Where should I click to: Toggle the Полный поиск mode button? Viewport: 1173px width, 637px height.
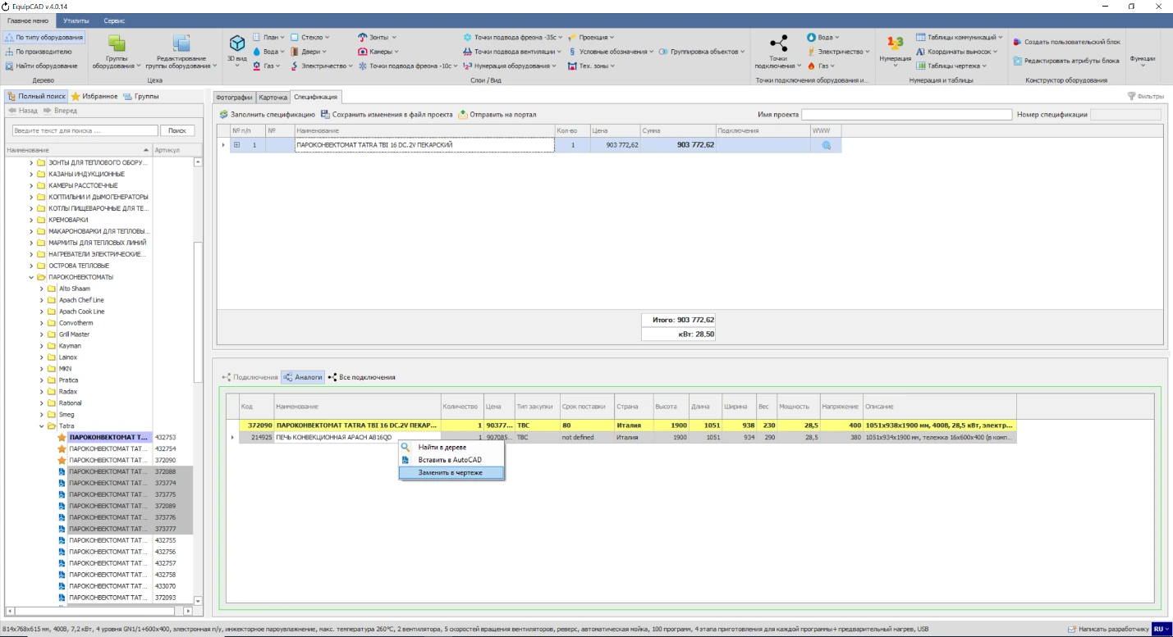[x=36, y=97]
